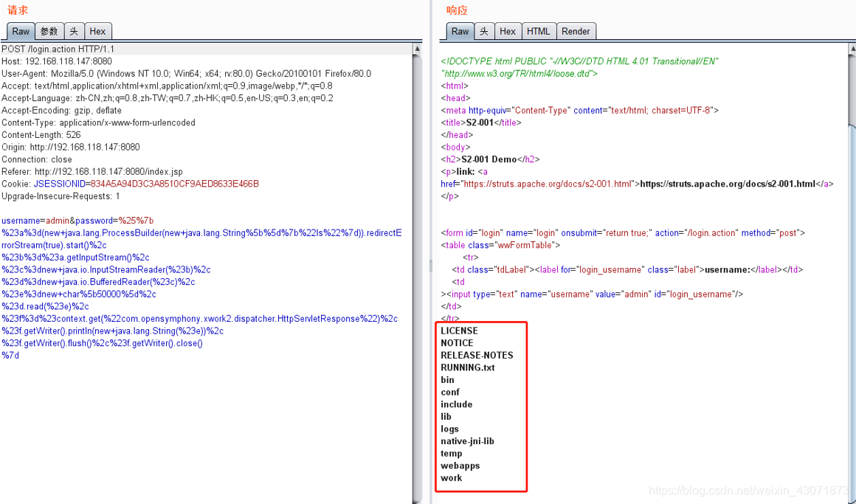Select the Raw tab in the request panel
856x504 pixels.
(21, 31)
